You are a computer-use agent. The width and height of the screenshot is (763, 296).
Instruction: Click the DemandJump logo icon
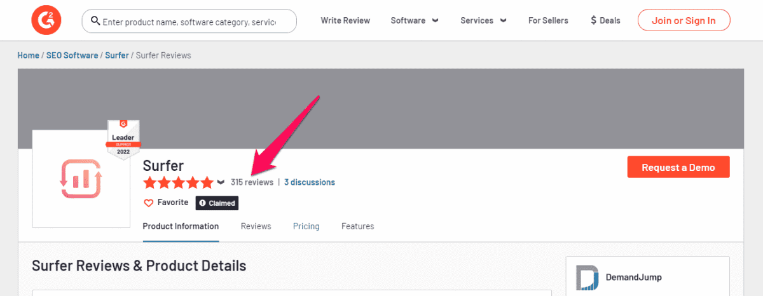pos(588,278)
